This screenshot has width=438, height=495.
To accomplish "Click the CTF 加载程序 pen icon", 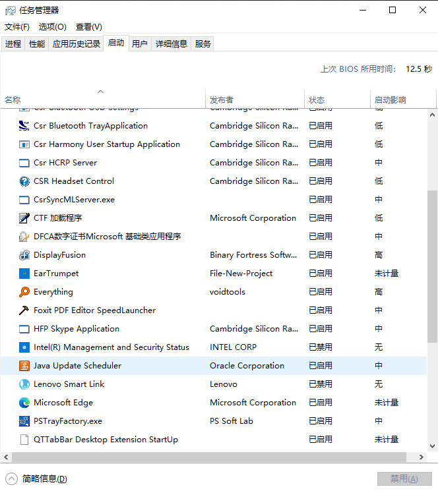I will pos(24,218).
